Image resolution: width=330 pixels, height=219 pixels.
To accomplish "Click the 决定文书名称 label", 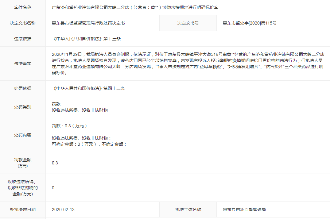I will (x=23, y=23).
